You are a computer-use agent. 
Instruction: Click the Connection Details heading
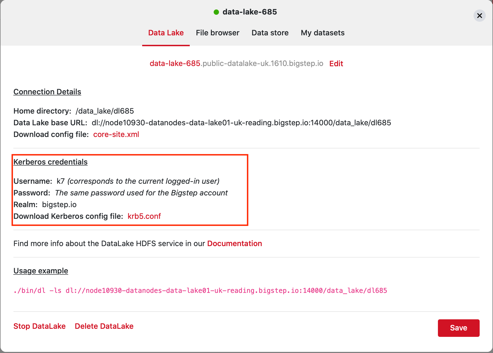click(x=47, y=92)
